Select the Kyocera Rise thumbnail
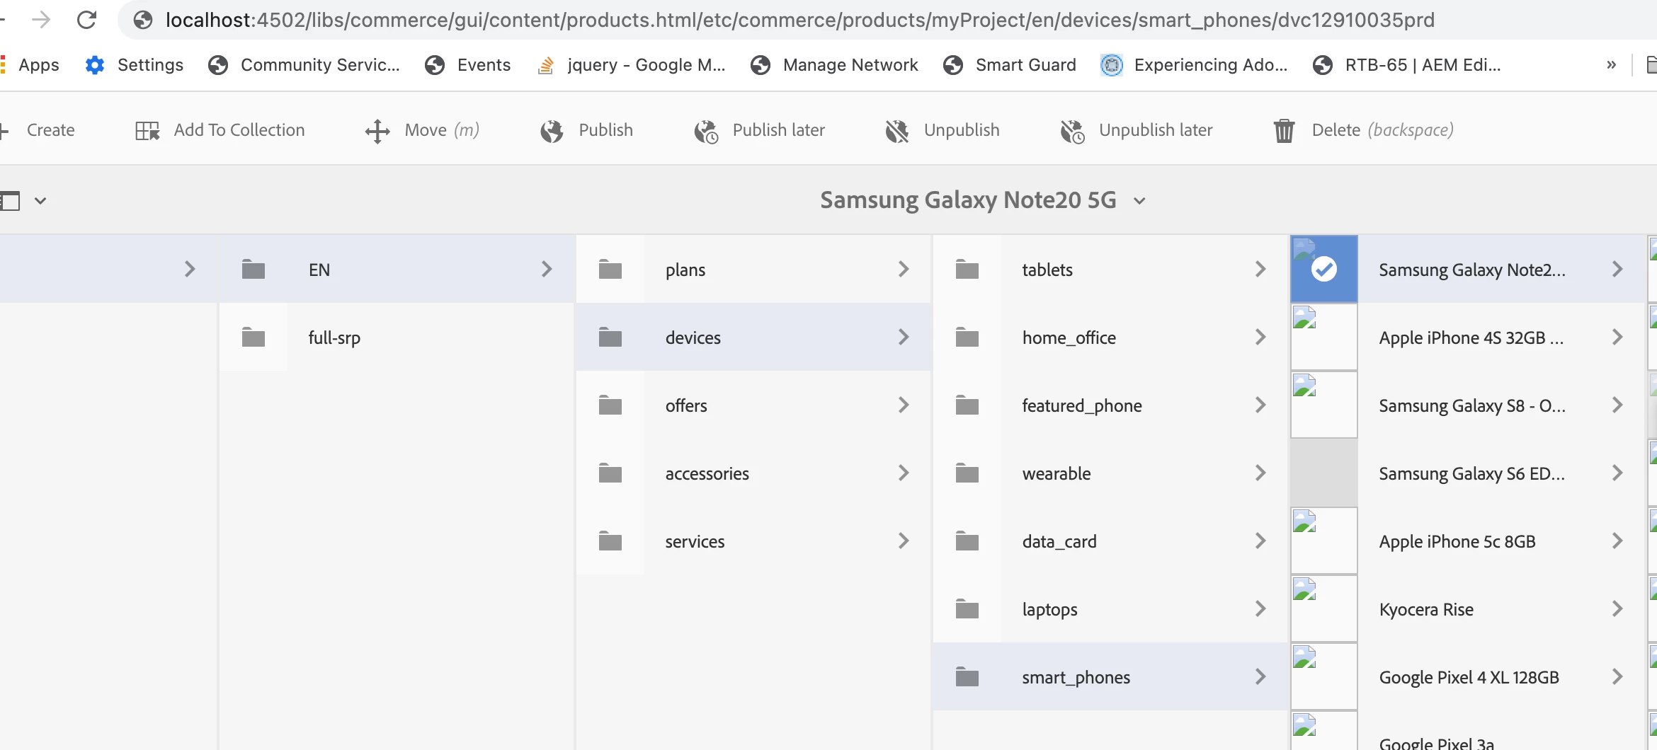This screenshot has height=750, width=1657. click(1324, 609)
